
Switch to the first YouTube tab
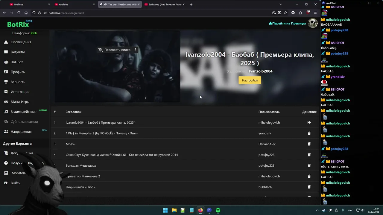click(x=30, y=4)
